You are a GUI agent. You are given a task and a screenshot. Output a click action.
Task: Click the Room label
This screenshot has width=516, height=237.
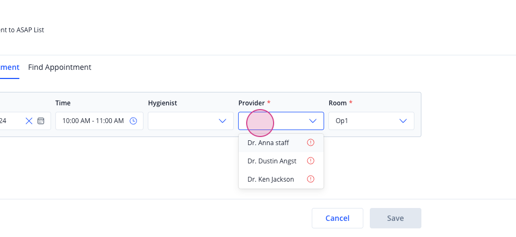(x=338, y=103)
